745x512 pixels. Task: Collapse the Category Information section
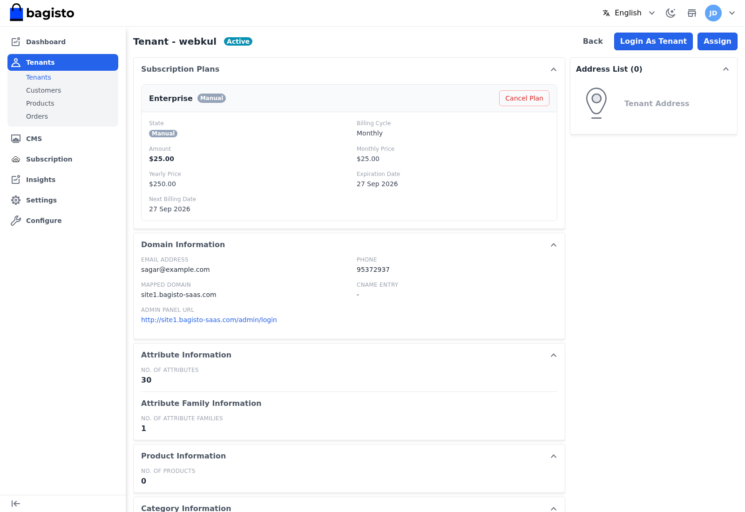pyautogui.click(x=554, y=508)
